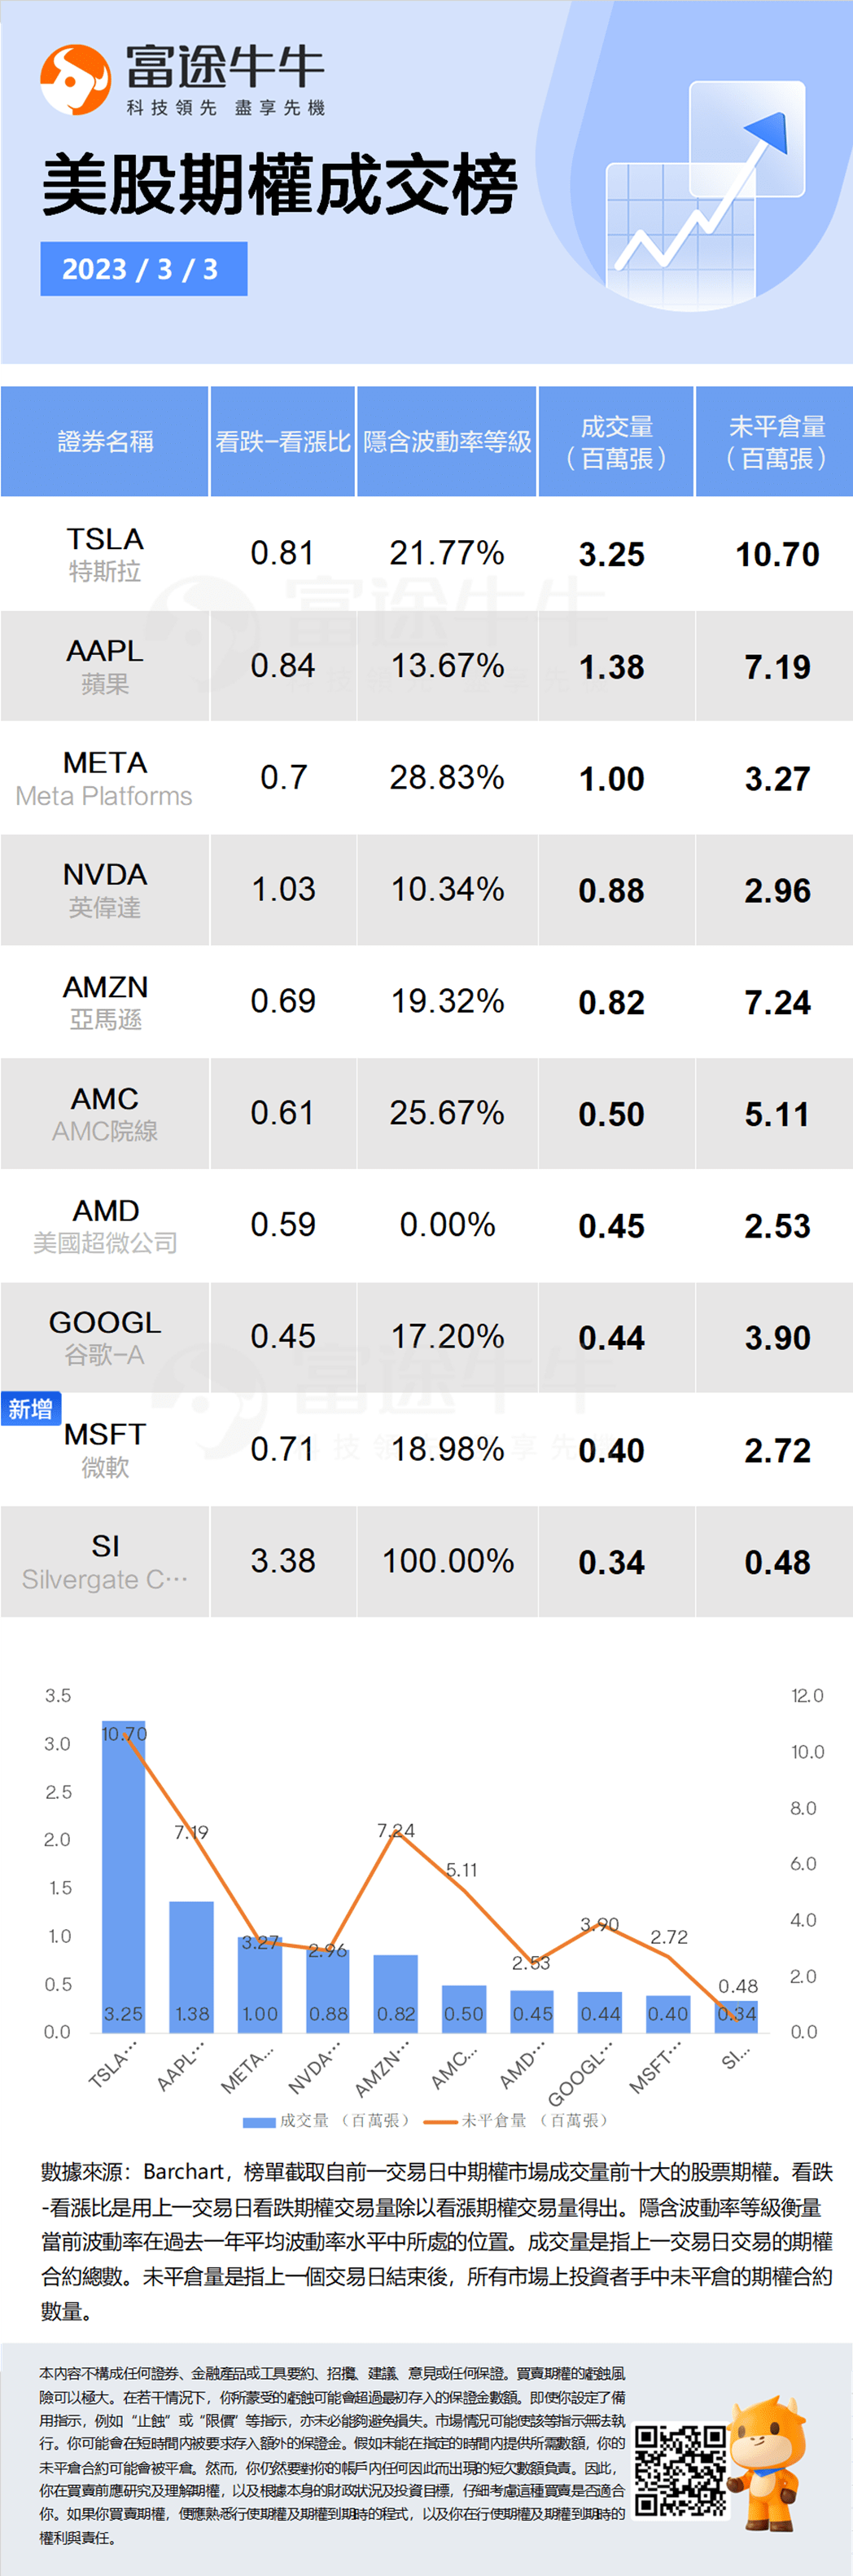853x2576 pixels.
Task: Click the 證券名稱 column header
Action: pos(105,441)
